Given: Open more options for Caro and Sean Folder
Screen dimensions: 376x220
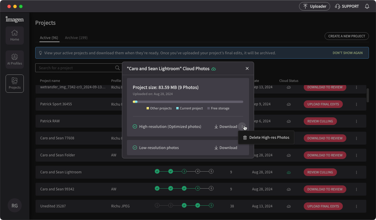Looking at the screenshot, I should (x=356, y=155).
